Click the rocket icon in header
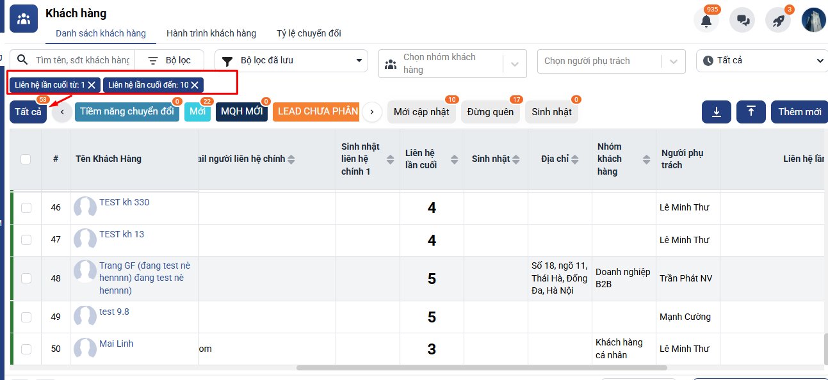This screenshot has width=828, height=380. (x=778, y=20)
